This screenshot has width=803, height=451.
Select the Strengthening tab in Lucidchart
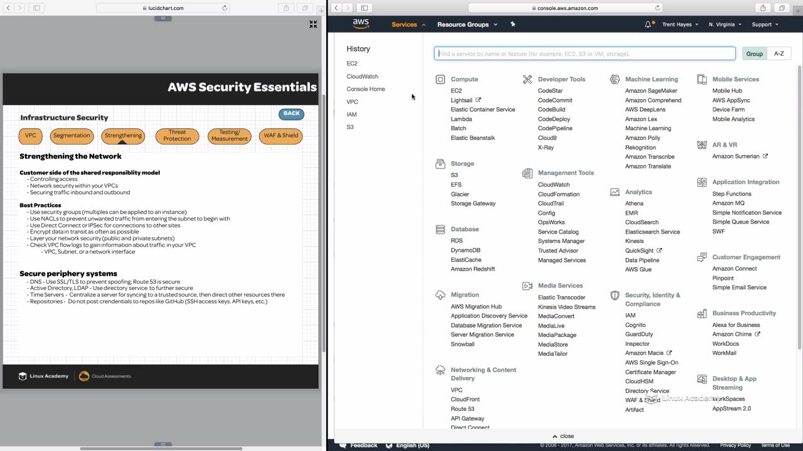[123, 135]
